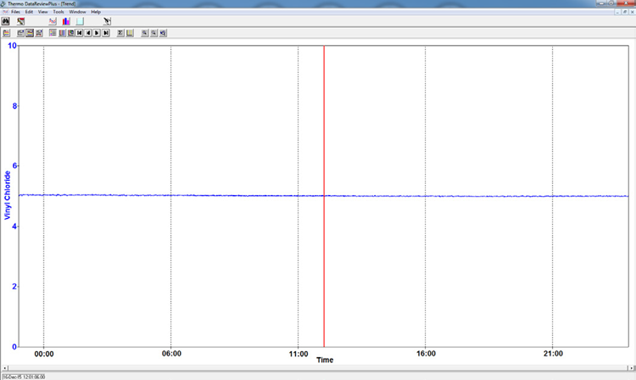Image resolution: width=636 pixels, height=380 pixels.
Task: Open the Window menu
Action: pos(77,12)
